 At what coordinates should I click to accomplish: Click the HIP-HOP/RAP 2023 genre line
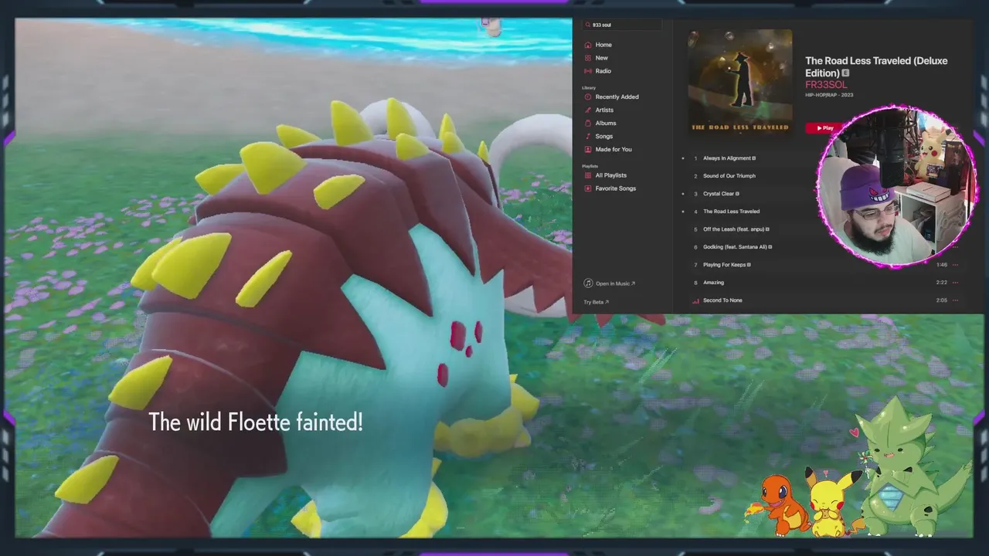[x=829, y=95]
